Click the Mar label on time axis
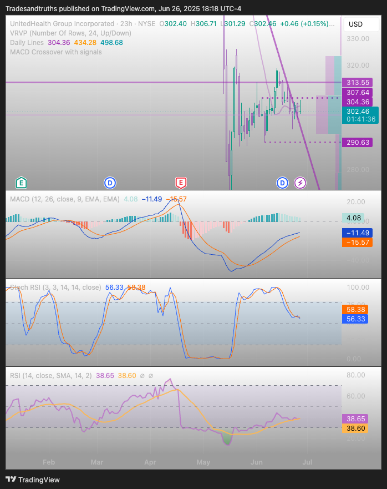 [97, 462]
